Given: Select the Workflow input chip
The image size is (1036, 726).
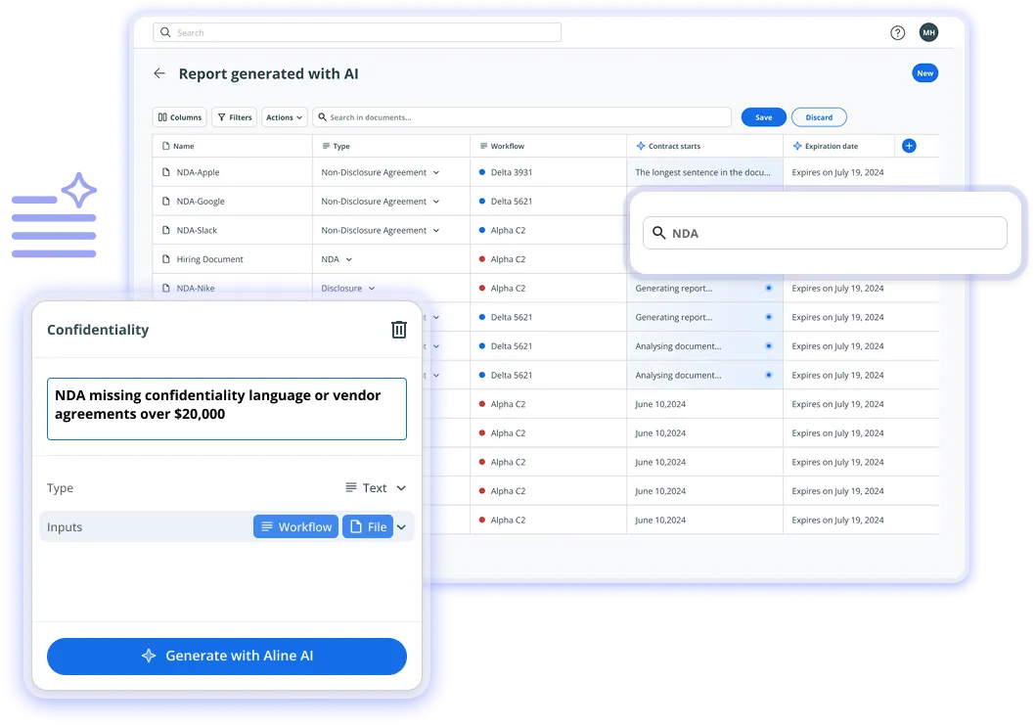Looking at the screenshot, I should click(x=296, y=526).
